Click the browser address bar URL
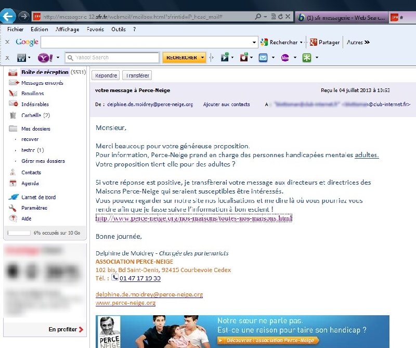 point(133,17)
